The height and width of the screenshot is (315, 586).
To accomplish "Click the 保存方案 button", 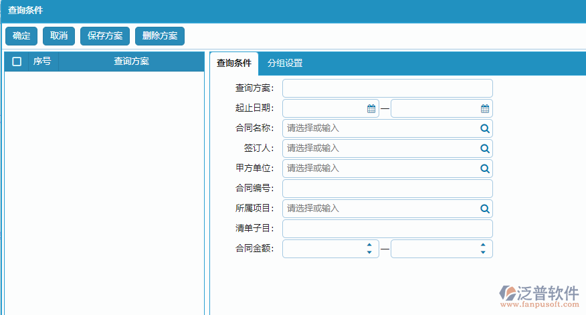I will (105, 36).
